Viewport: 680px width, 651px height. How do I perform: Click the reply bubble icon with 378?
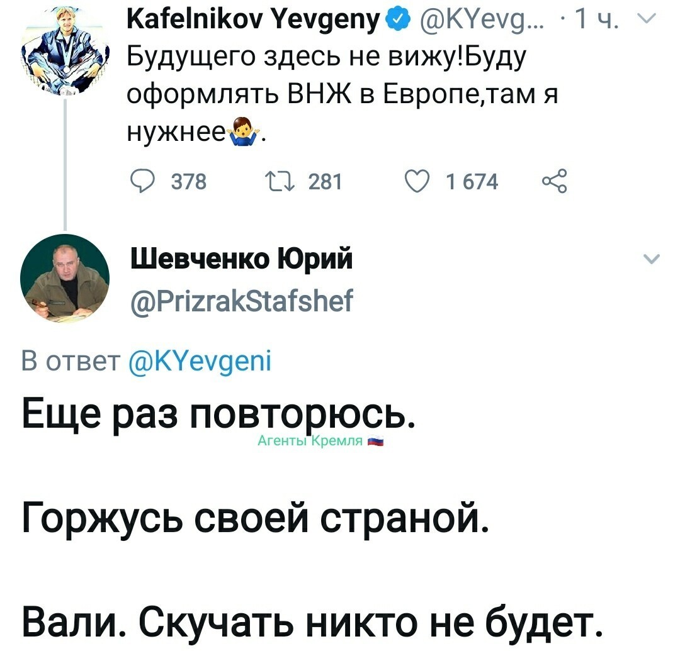[142, 182]
